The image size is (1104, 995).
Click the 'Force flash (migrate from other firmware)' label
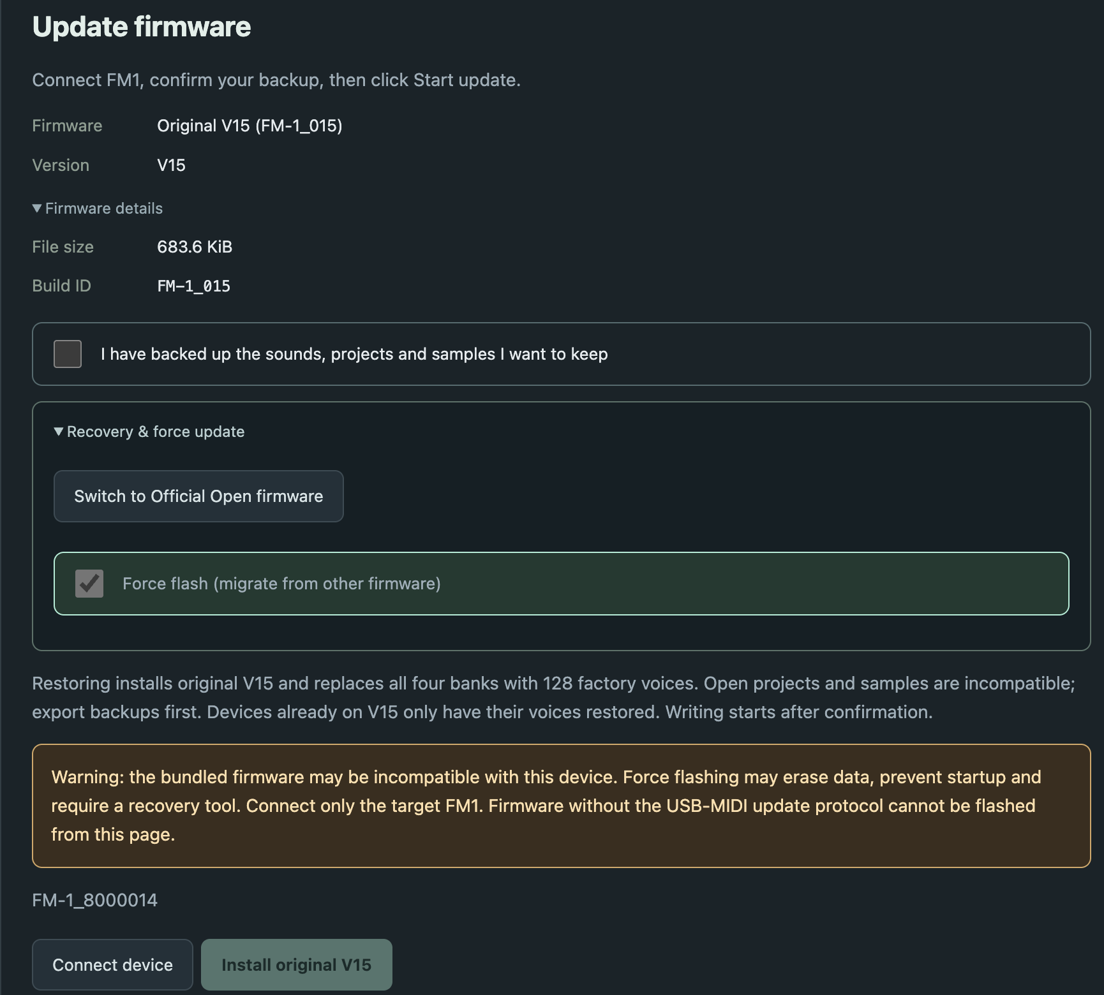tap(281, 584)
